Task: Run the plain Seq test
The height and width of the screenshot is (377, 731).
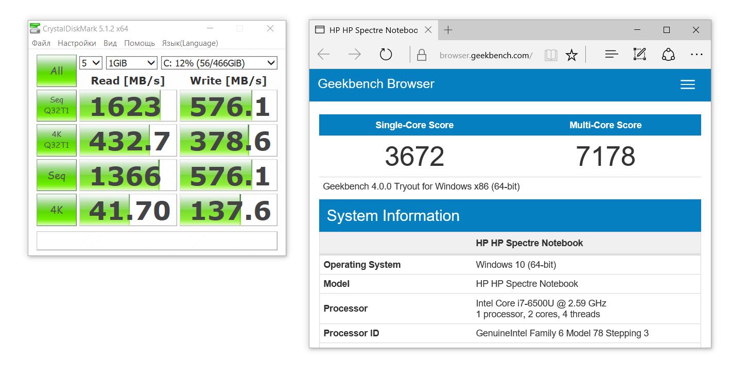Action: tap(57, 175)
